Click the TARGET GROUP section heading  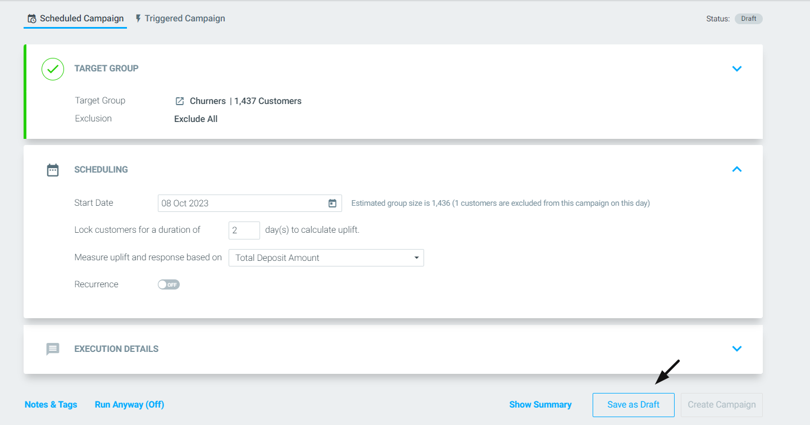pos(107,69)
